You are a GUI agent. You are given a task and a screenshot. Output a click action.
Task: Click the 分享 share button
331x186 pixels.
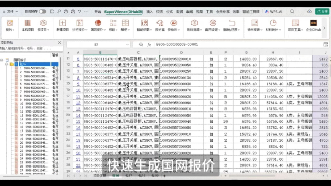[322, 12]
